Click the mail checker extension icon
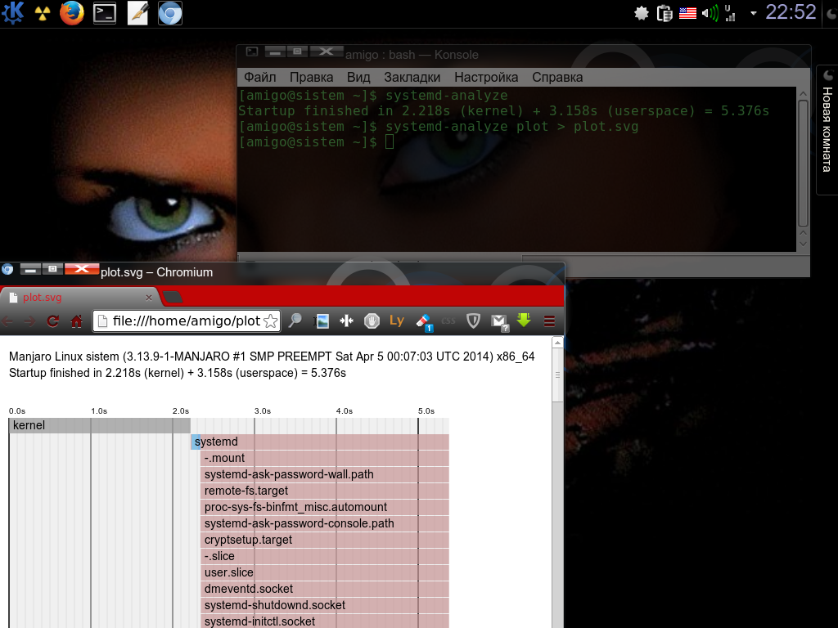 pyautogui.click(x=500, y=322)
